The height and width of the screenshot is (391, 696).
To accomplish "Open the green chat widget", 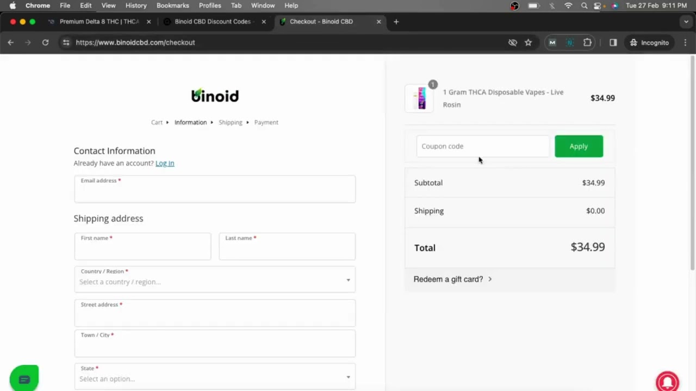I will click(x=24, y=378).
